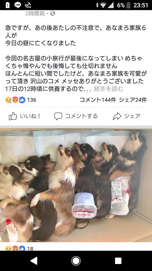Viewport: 152px width, 271px height.
Task: Tap the speech bubble comment icon
Action: point(58,116)
